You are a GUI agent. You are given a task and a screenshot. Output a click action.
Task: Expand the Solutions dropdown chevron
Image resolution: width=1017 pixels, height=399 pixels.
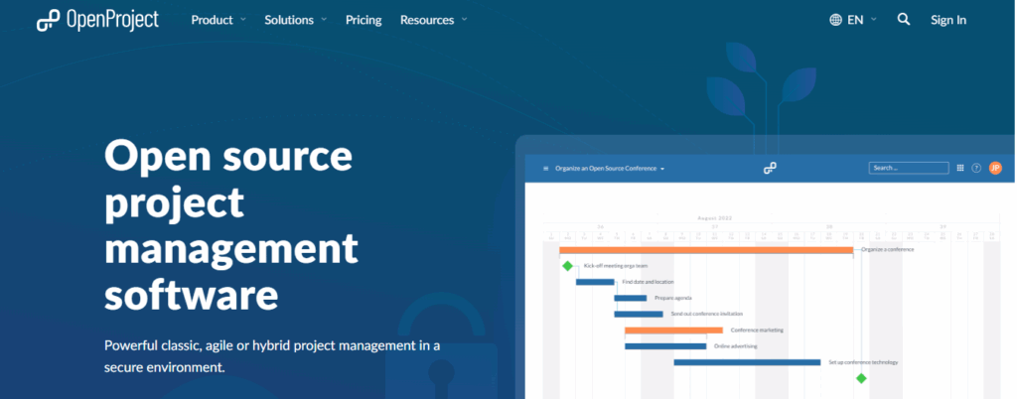coord(324,20)
